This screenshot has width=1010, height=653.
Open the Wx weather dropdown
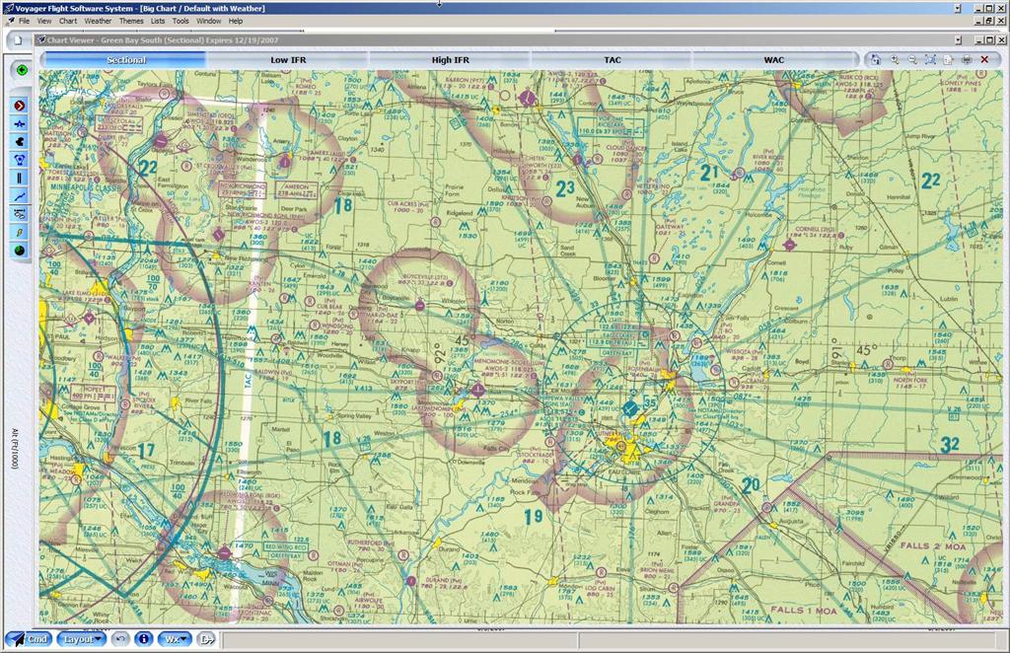click(x=175, y=639)
